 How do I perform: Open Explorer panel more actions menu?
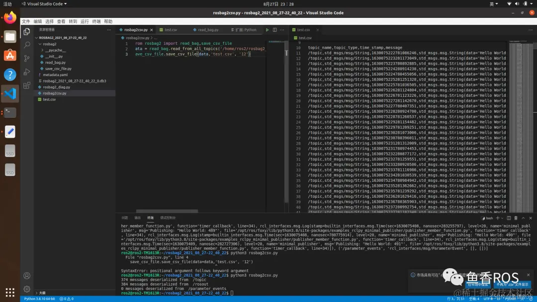109,30
